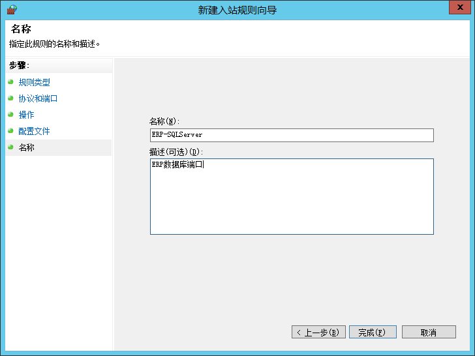
Task: Go to the 规则类型 step
Action: pos(34,82)
